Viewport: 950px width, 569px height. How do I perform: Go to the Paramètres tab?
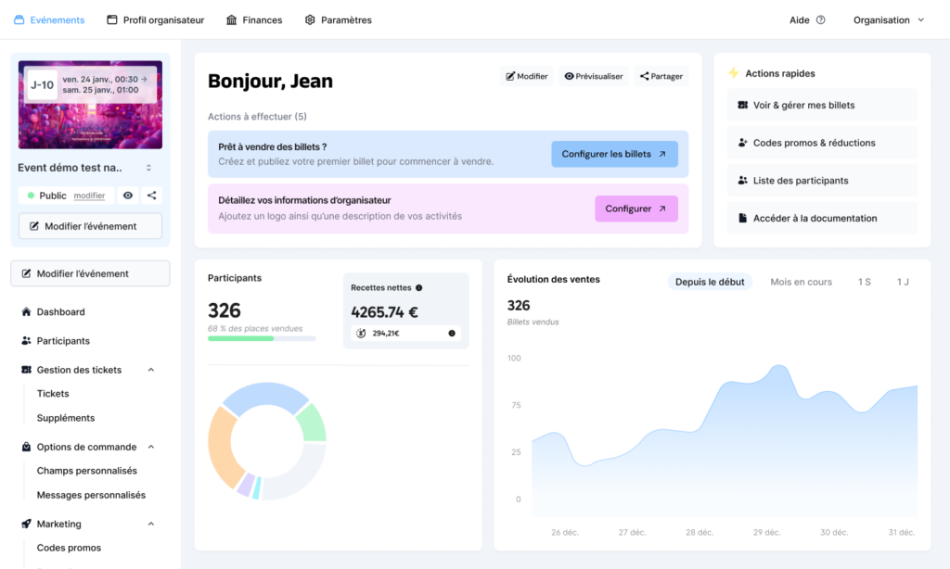338,20
